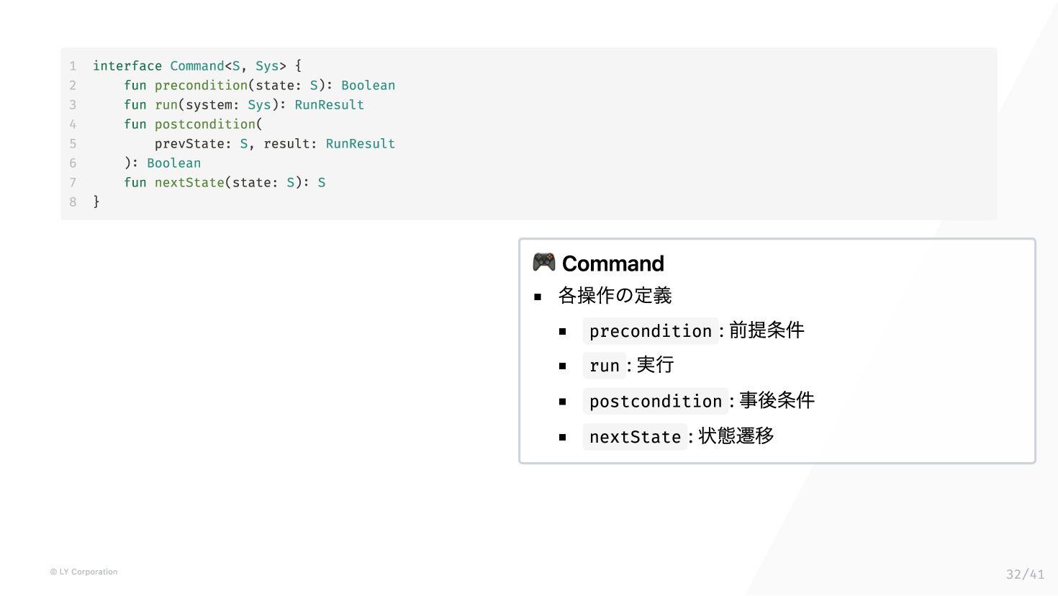Click the 各操作の定義 bullet text
Image resolution: width=1058 pixels, height=596 pixels.
tap(615, 295)
